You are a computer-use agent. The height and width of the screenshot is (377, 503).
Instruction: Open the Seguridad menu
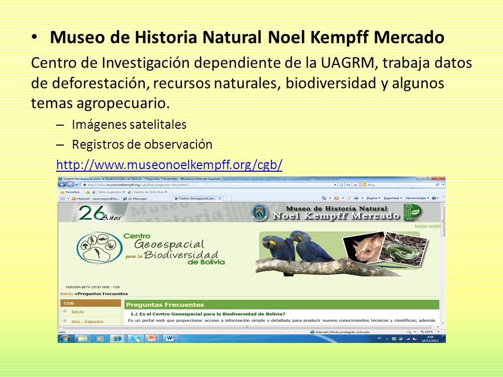coord(393,198)
